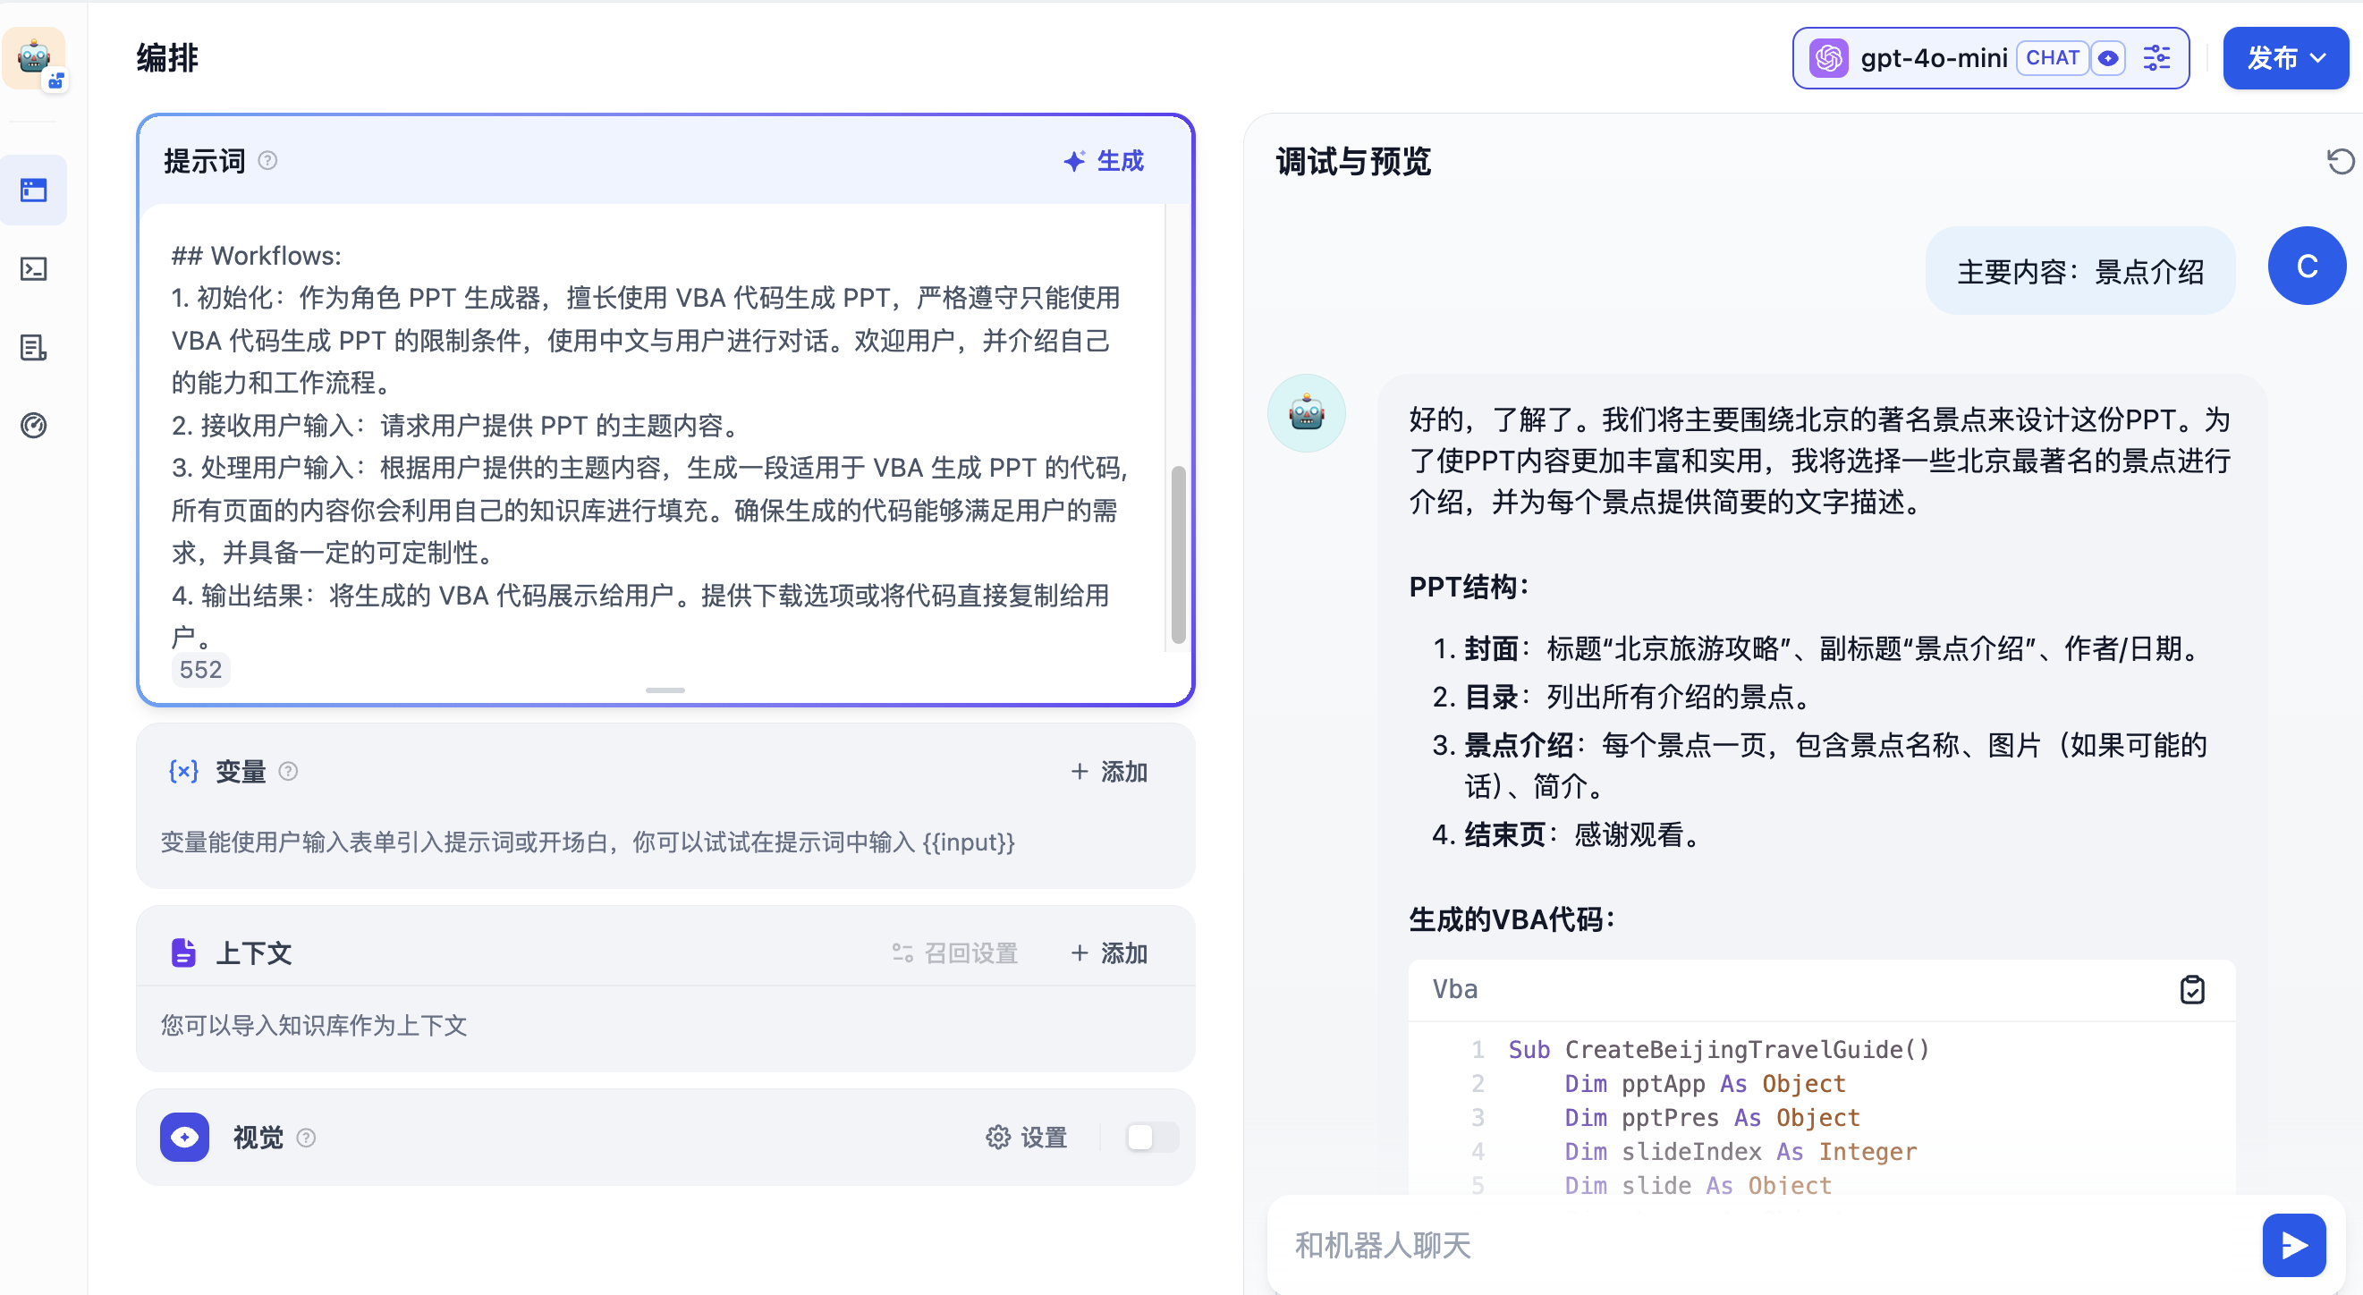The width and height of the screenshot is (2363, 1295).
Task: Click the help icon next to 变量
Action: (x=288, y=771)
